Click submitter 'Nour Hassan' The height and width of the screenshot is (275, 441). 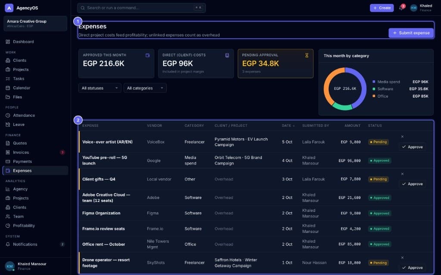314,263
